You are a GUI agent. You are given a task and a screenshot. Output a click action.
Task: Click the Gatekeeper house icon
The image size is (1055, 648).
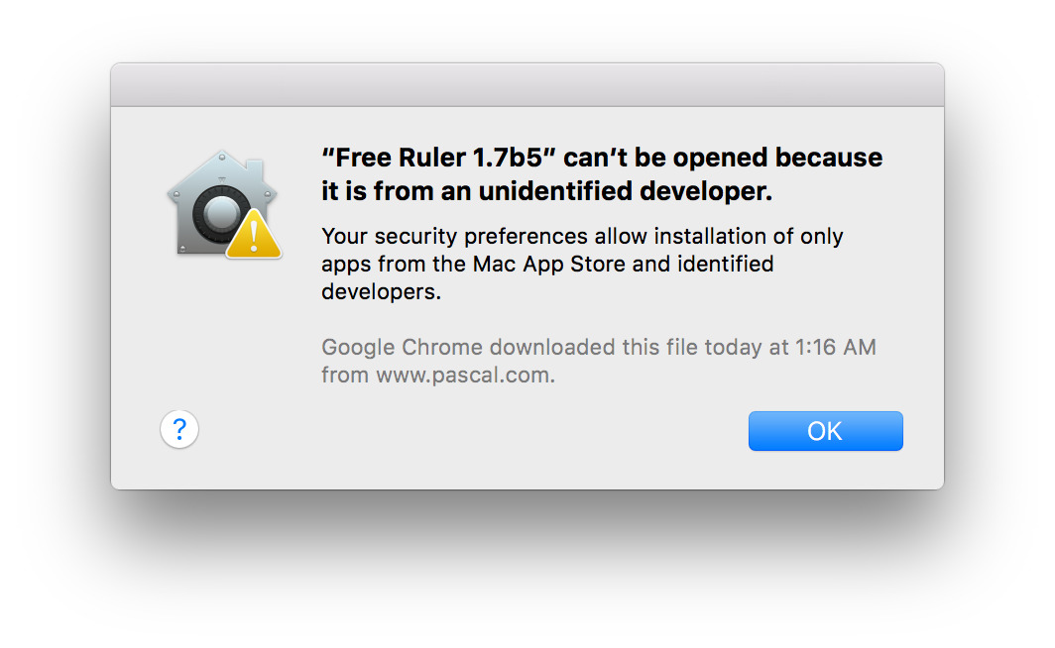222,203
